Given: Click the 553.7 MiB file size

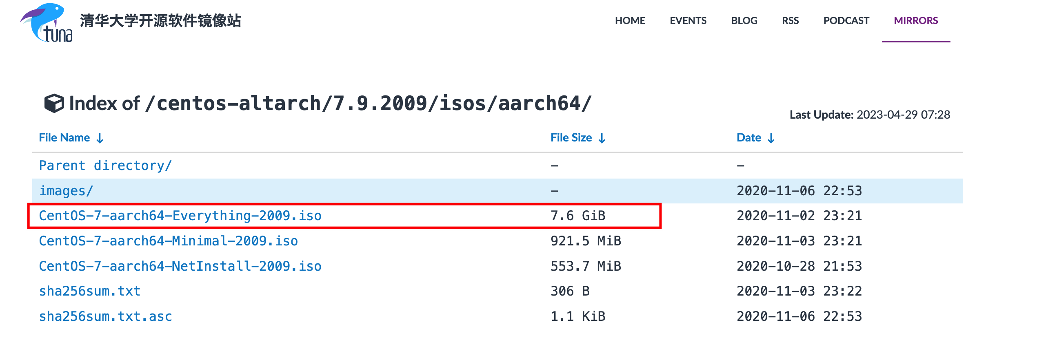Looking at the screenshot, I should (x=586, y=266).
